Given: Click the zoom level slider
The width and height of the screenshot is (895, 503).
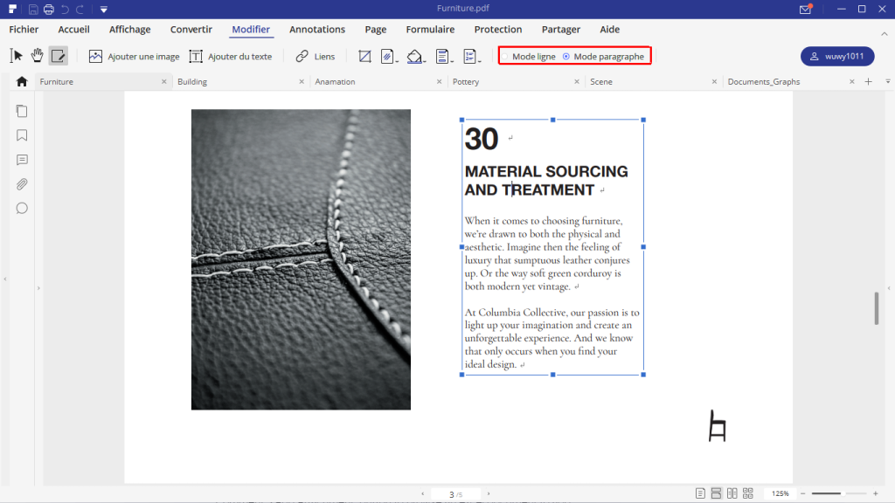Looking at the screenshot, I should 839,493.
